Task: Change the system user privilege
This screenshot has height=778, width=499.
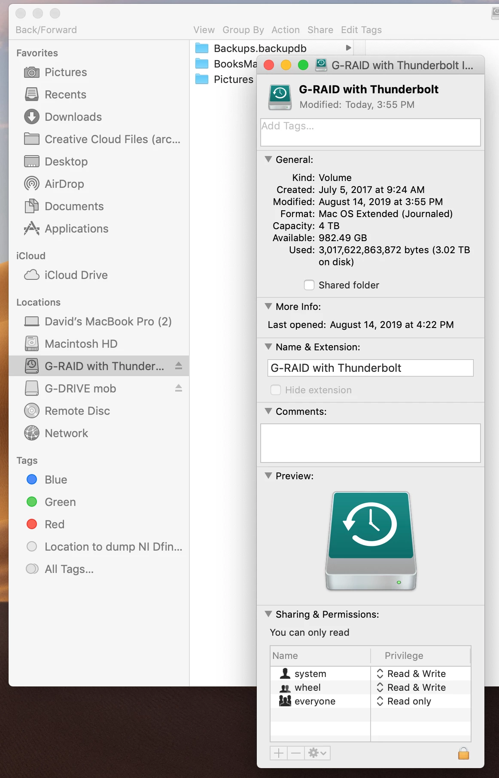Action: [x=411, y=674]
